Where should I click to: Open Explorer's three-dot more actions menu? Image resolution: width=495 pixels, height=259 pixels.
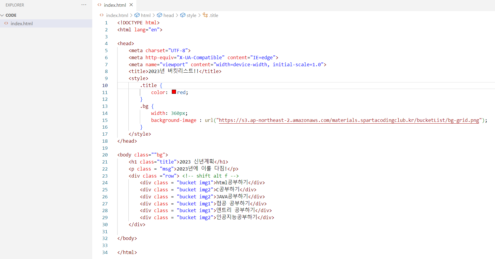point(84,5)
